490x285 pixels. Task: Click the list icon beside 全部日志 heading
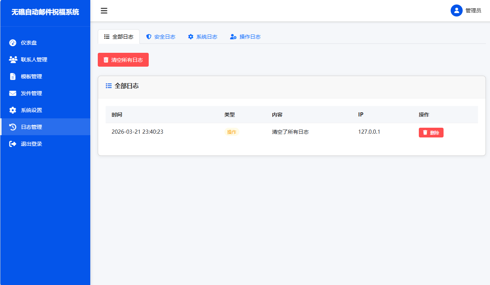click(108, 86)
